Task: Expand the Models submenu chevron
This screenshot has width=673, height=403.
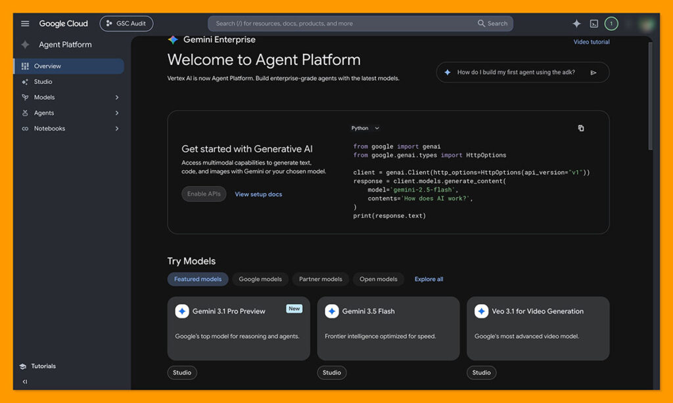Action: point(117,97)
